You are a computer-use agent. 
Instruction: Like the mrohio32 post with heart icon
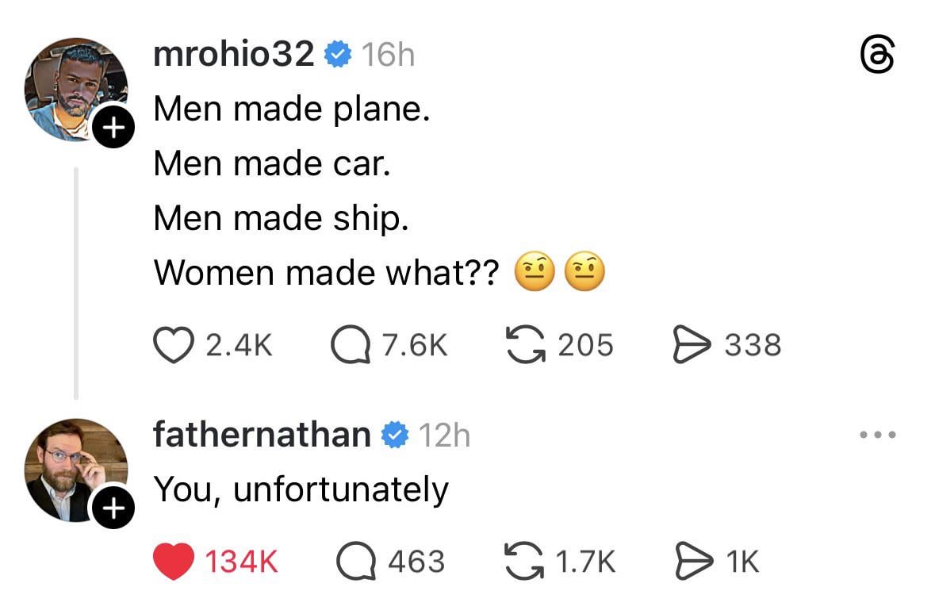[172, 345]
